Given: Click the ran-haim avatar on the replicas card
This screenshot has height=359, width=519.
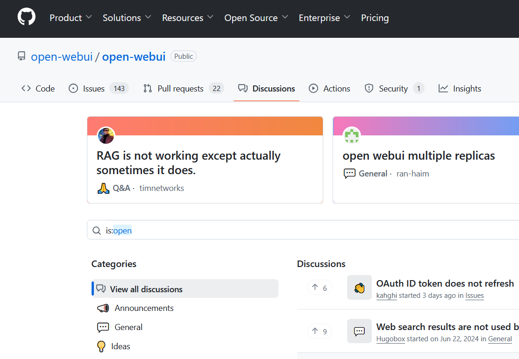Looking at the screenshot, I should tap(351, 135).
